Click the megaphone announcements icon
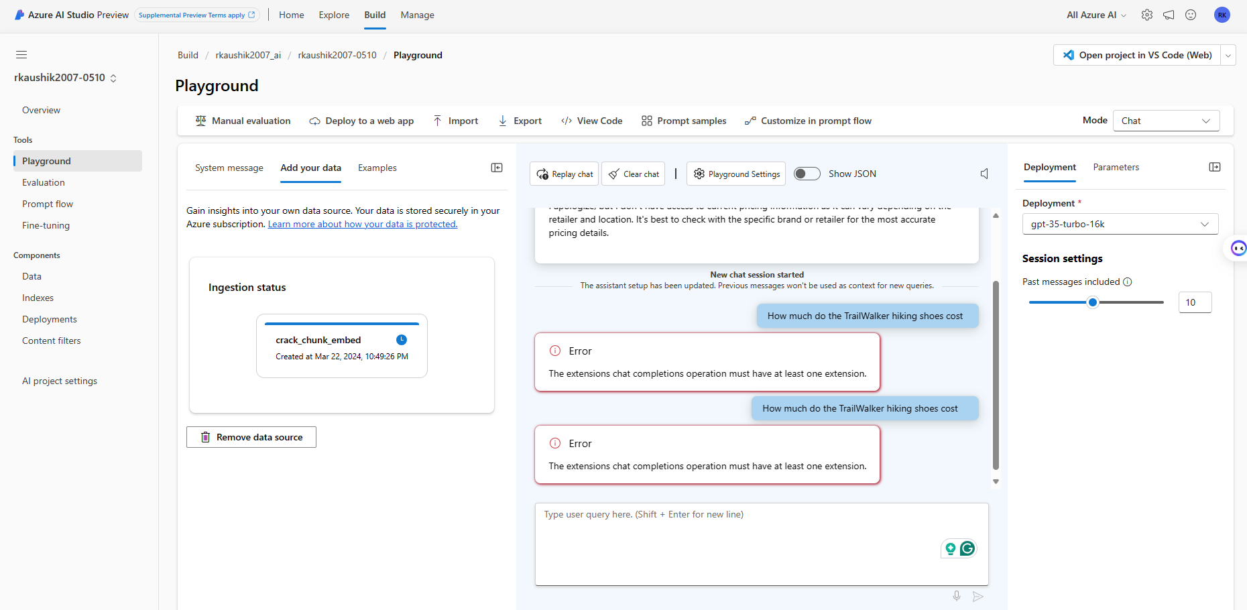Viewport: 1247px width, 610px height. click(x=1169, y=15)
